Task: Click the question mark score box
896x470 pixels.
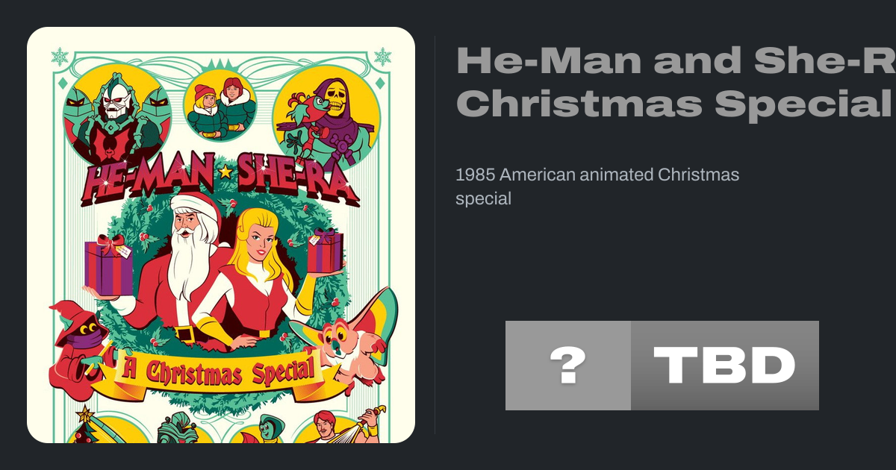Action: click(567, 366)
